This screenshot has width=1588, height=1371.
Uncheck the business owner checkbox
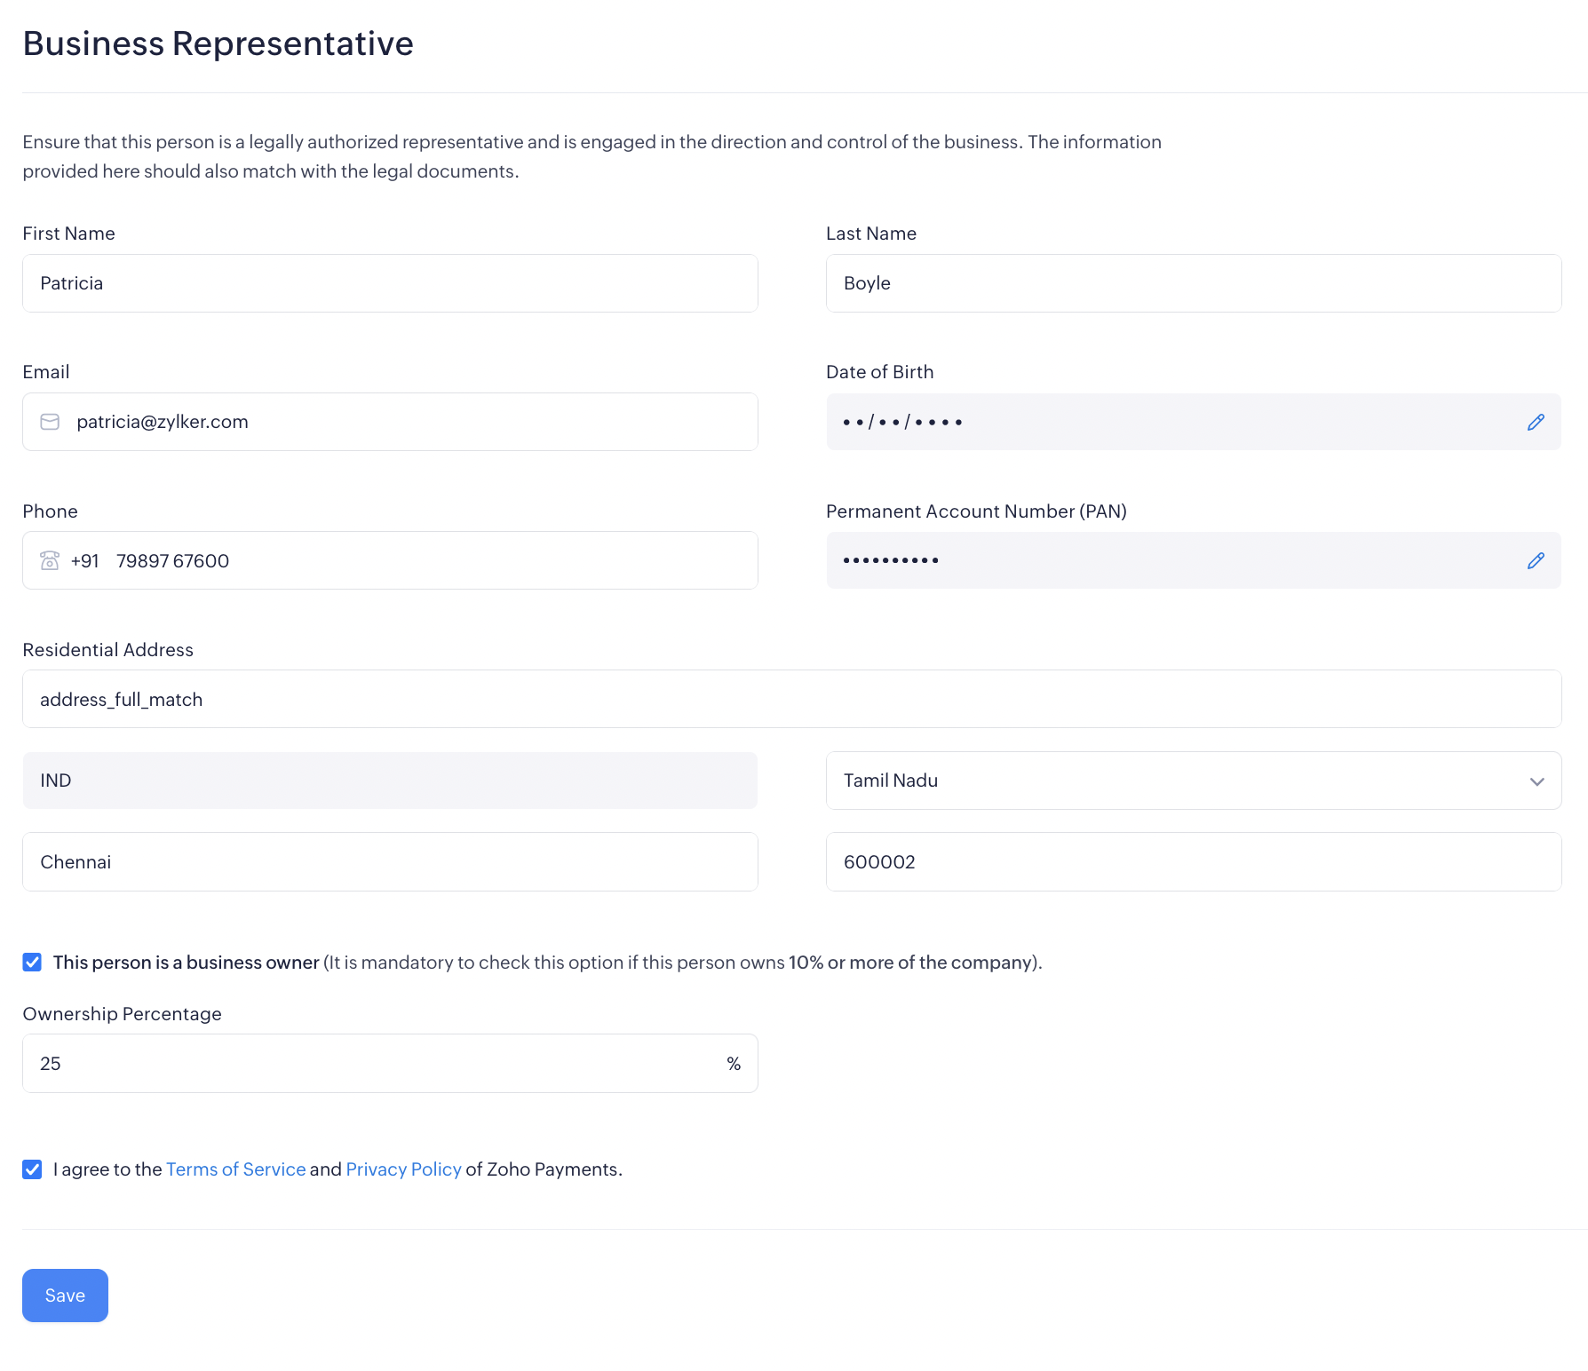32,963
